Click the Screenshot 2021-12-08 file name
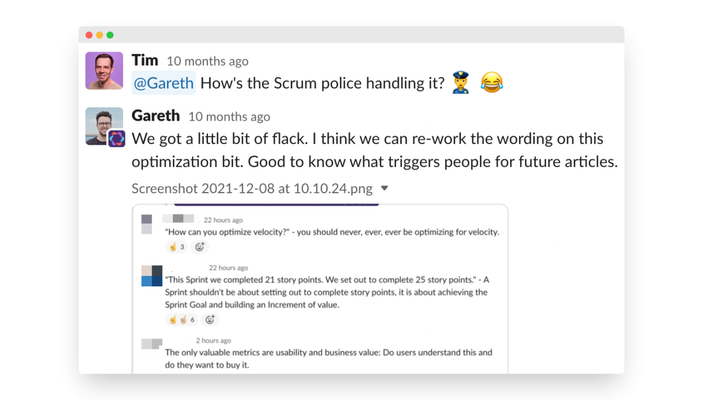This screenshot has height=400, width=703. click(252, 189)
